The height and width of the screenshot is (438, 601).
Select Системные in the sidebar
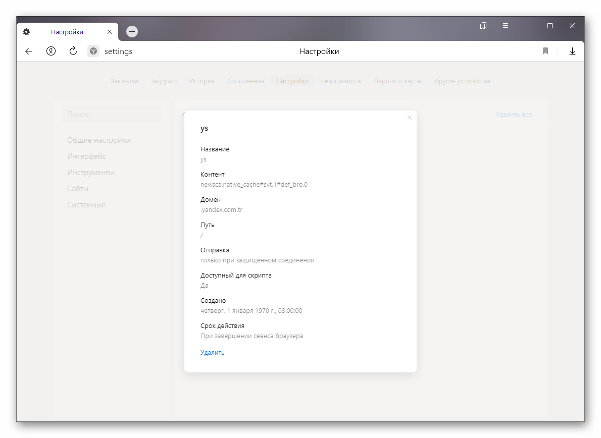point(86,205)
